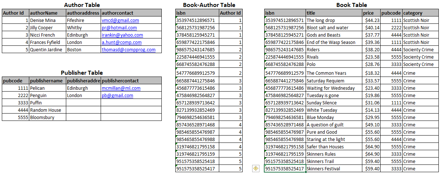Select the price header in Book Table
Viewport: 441px width, 174px height.
(x=371, y=13)
